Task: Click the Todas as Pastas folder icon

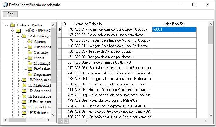Action: coord(13,25)
